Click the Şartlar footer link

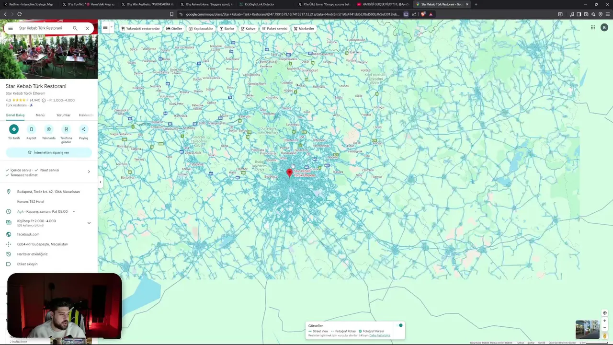[x=531, y=343]
